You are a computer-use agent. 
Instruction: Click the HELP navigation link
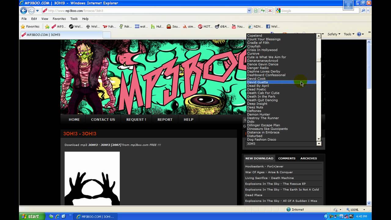point(188,119)
